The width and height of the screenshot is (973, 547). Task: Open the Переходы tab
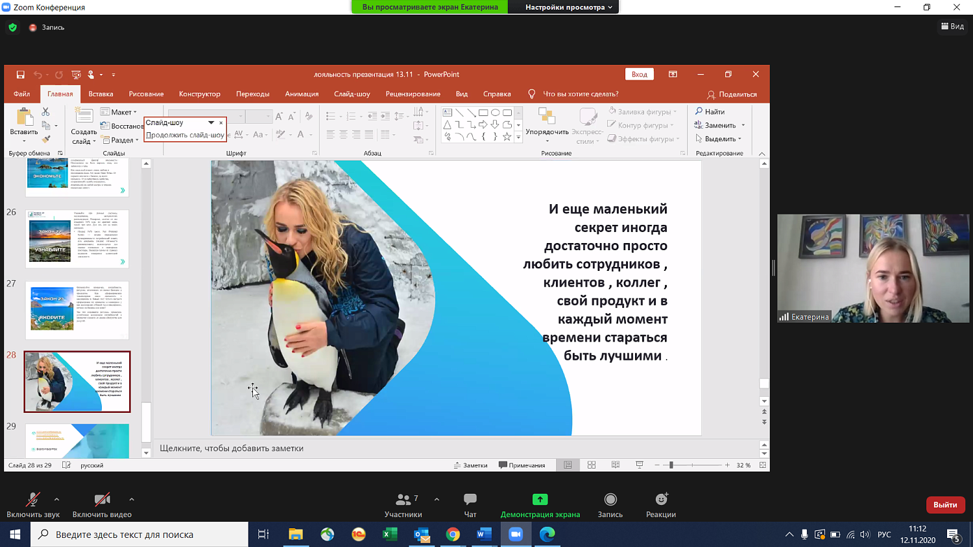click(x=253, y=94)
